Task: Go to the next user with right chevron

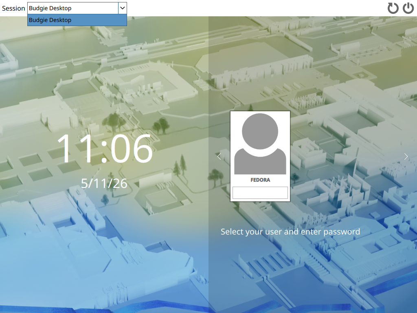Action: 406,156
